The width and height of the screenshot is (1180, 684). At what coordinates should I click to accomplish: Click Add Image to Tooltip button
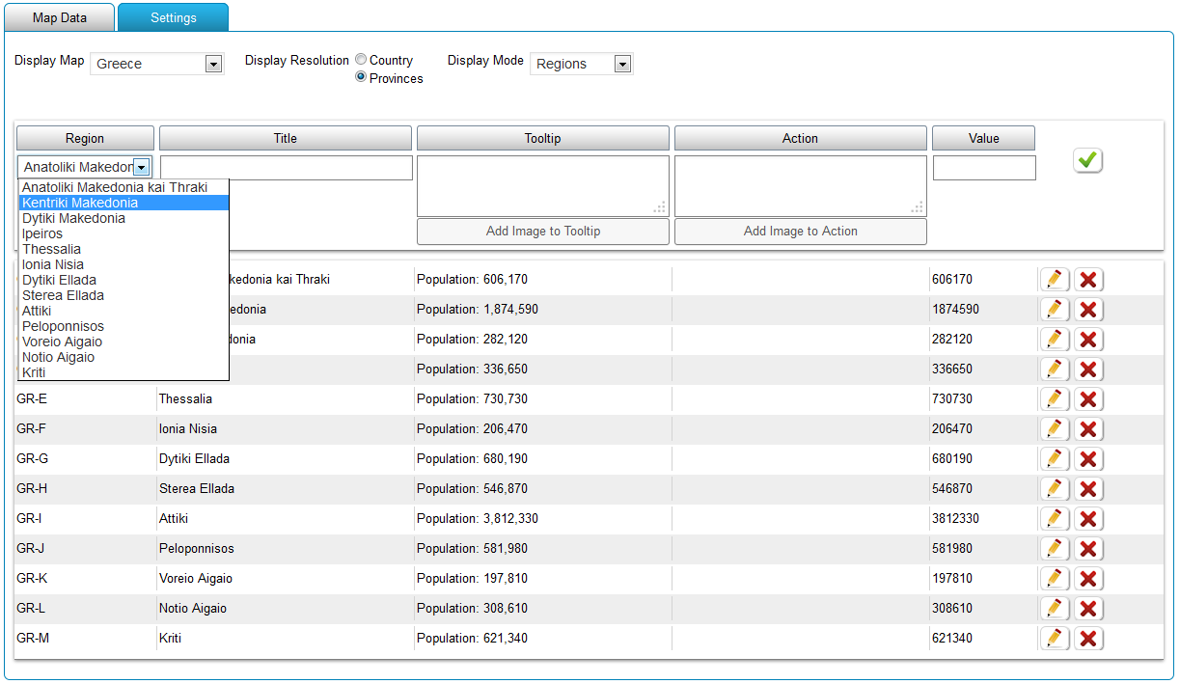(543, 232)
